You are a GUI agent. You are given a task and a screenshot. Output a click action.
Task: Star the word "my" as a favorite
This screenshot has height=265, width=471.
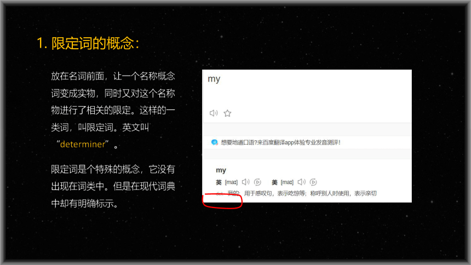[x=227, y=113]
